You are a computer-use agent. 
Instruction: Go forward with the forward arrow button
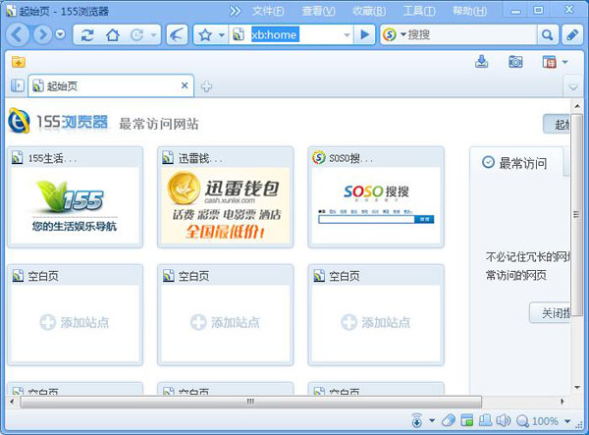42,35
